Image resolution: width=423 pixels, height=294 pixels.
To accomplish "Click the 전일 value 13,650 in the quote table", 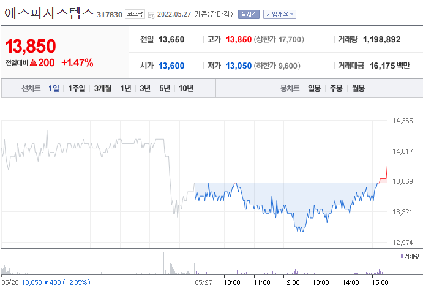I will [x=171, y=40].
